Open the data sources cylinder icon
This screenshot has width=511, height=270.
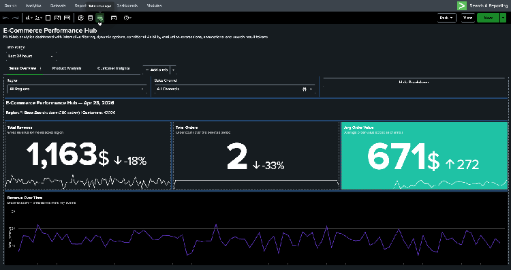pyautogui.click(x=90, y=18)
